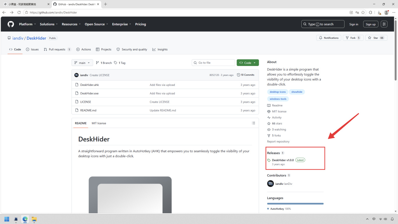Click the iandiv avatar in Contributors
This screenshot has width=398, height=224.
[x=271, y=184]
